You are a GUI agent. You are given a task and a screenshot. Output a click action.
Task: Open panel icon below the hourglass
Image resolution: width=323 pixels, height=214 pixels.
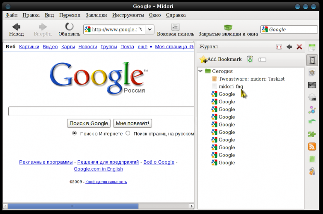(312, 73)
